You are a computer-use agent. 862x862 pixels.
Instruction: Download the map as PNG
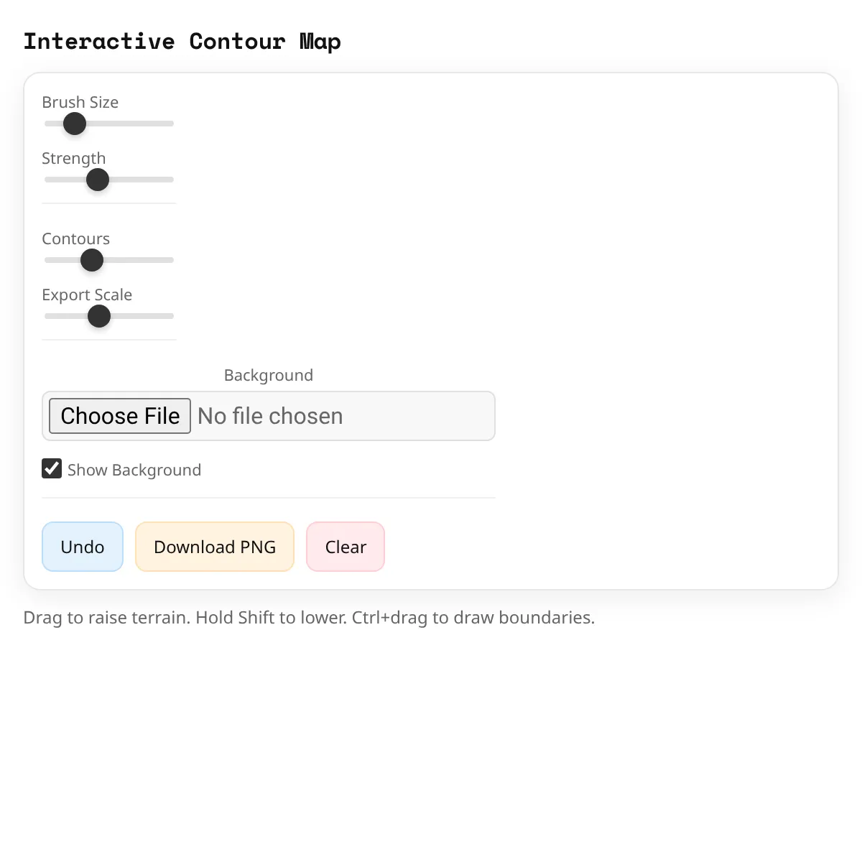[215, 547]
